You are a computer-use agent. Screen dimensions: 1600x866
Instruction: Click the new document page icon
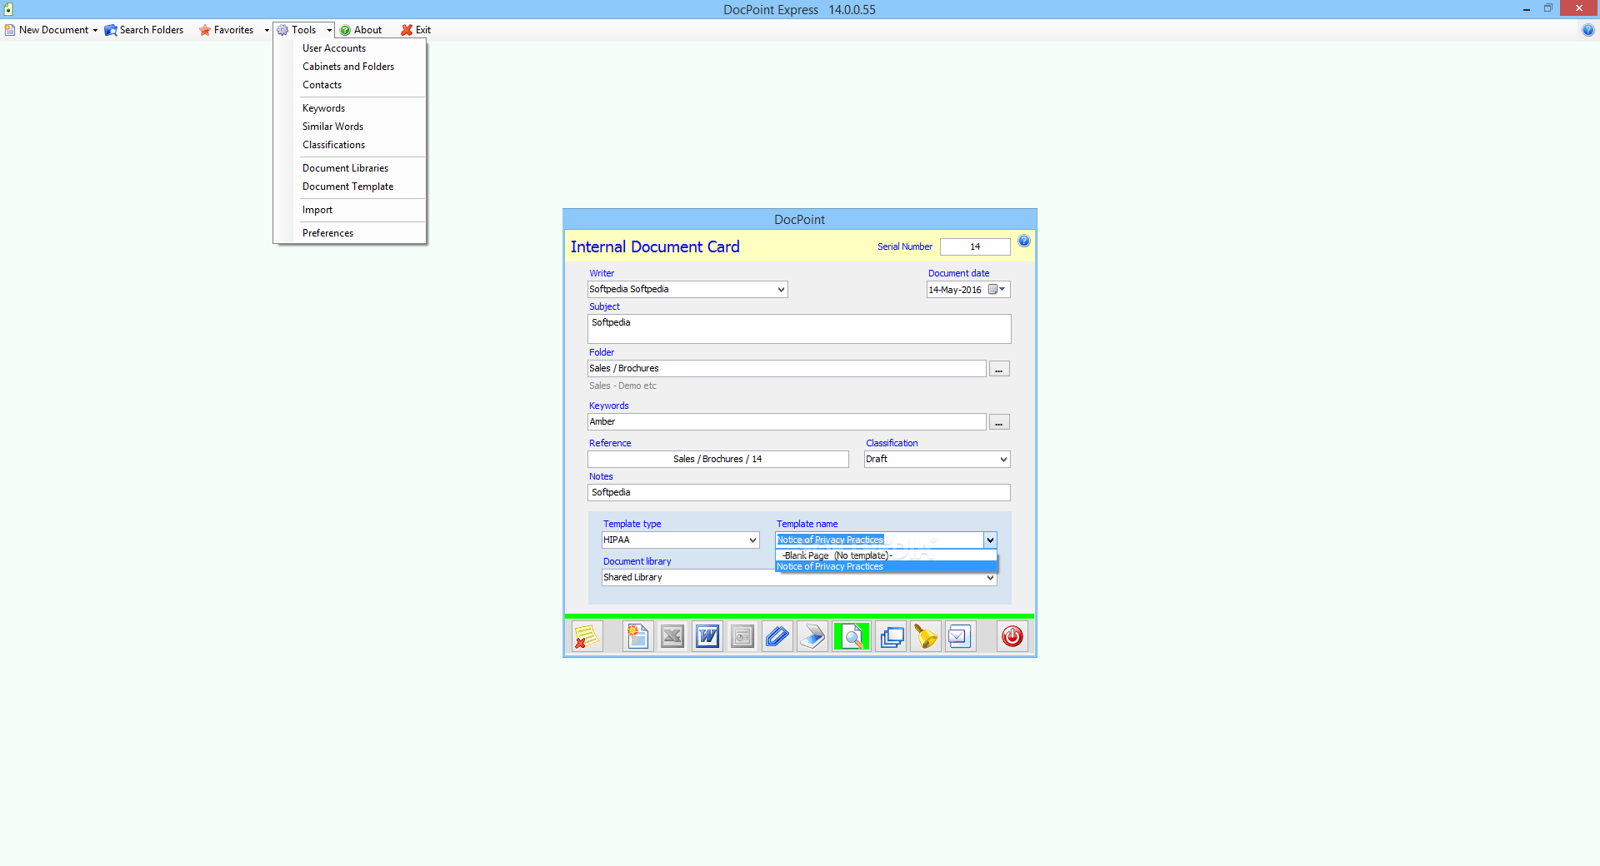point(637,637)
